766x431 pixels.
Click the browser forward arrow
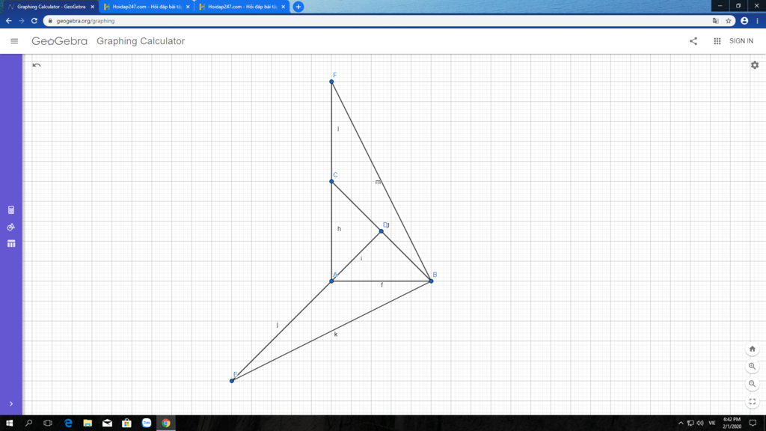(x=22, y=20)
